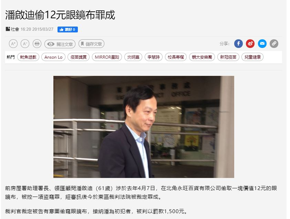
Task: Decrease font size with A- icon
Action: click(25, 44)
